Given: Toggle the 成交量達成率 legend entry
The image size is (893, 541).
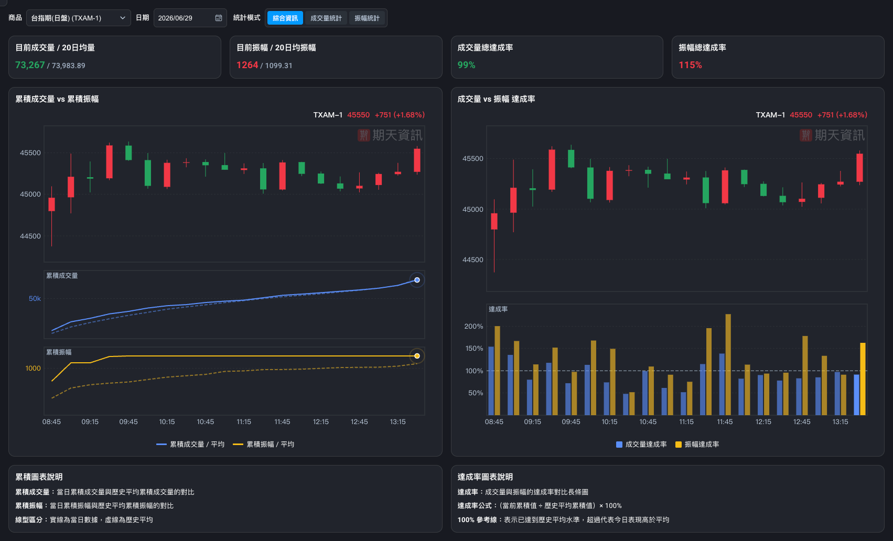Looking at the screenshot, I should click(x=641, y=444).
